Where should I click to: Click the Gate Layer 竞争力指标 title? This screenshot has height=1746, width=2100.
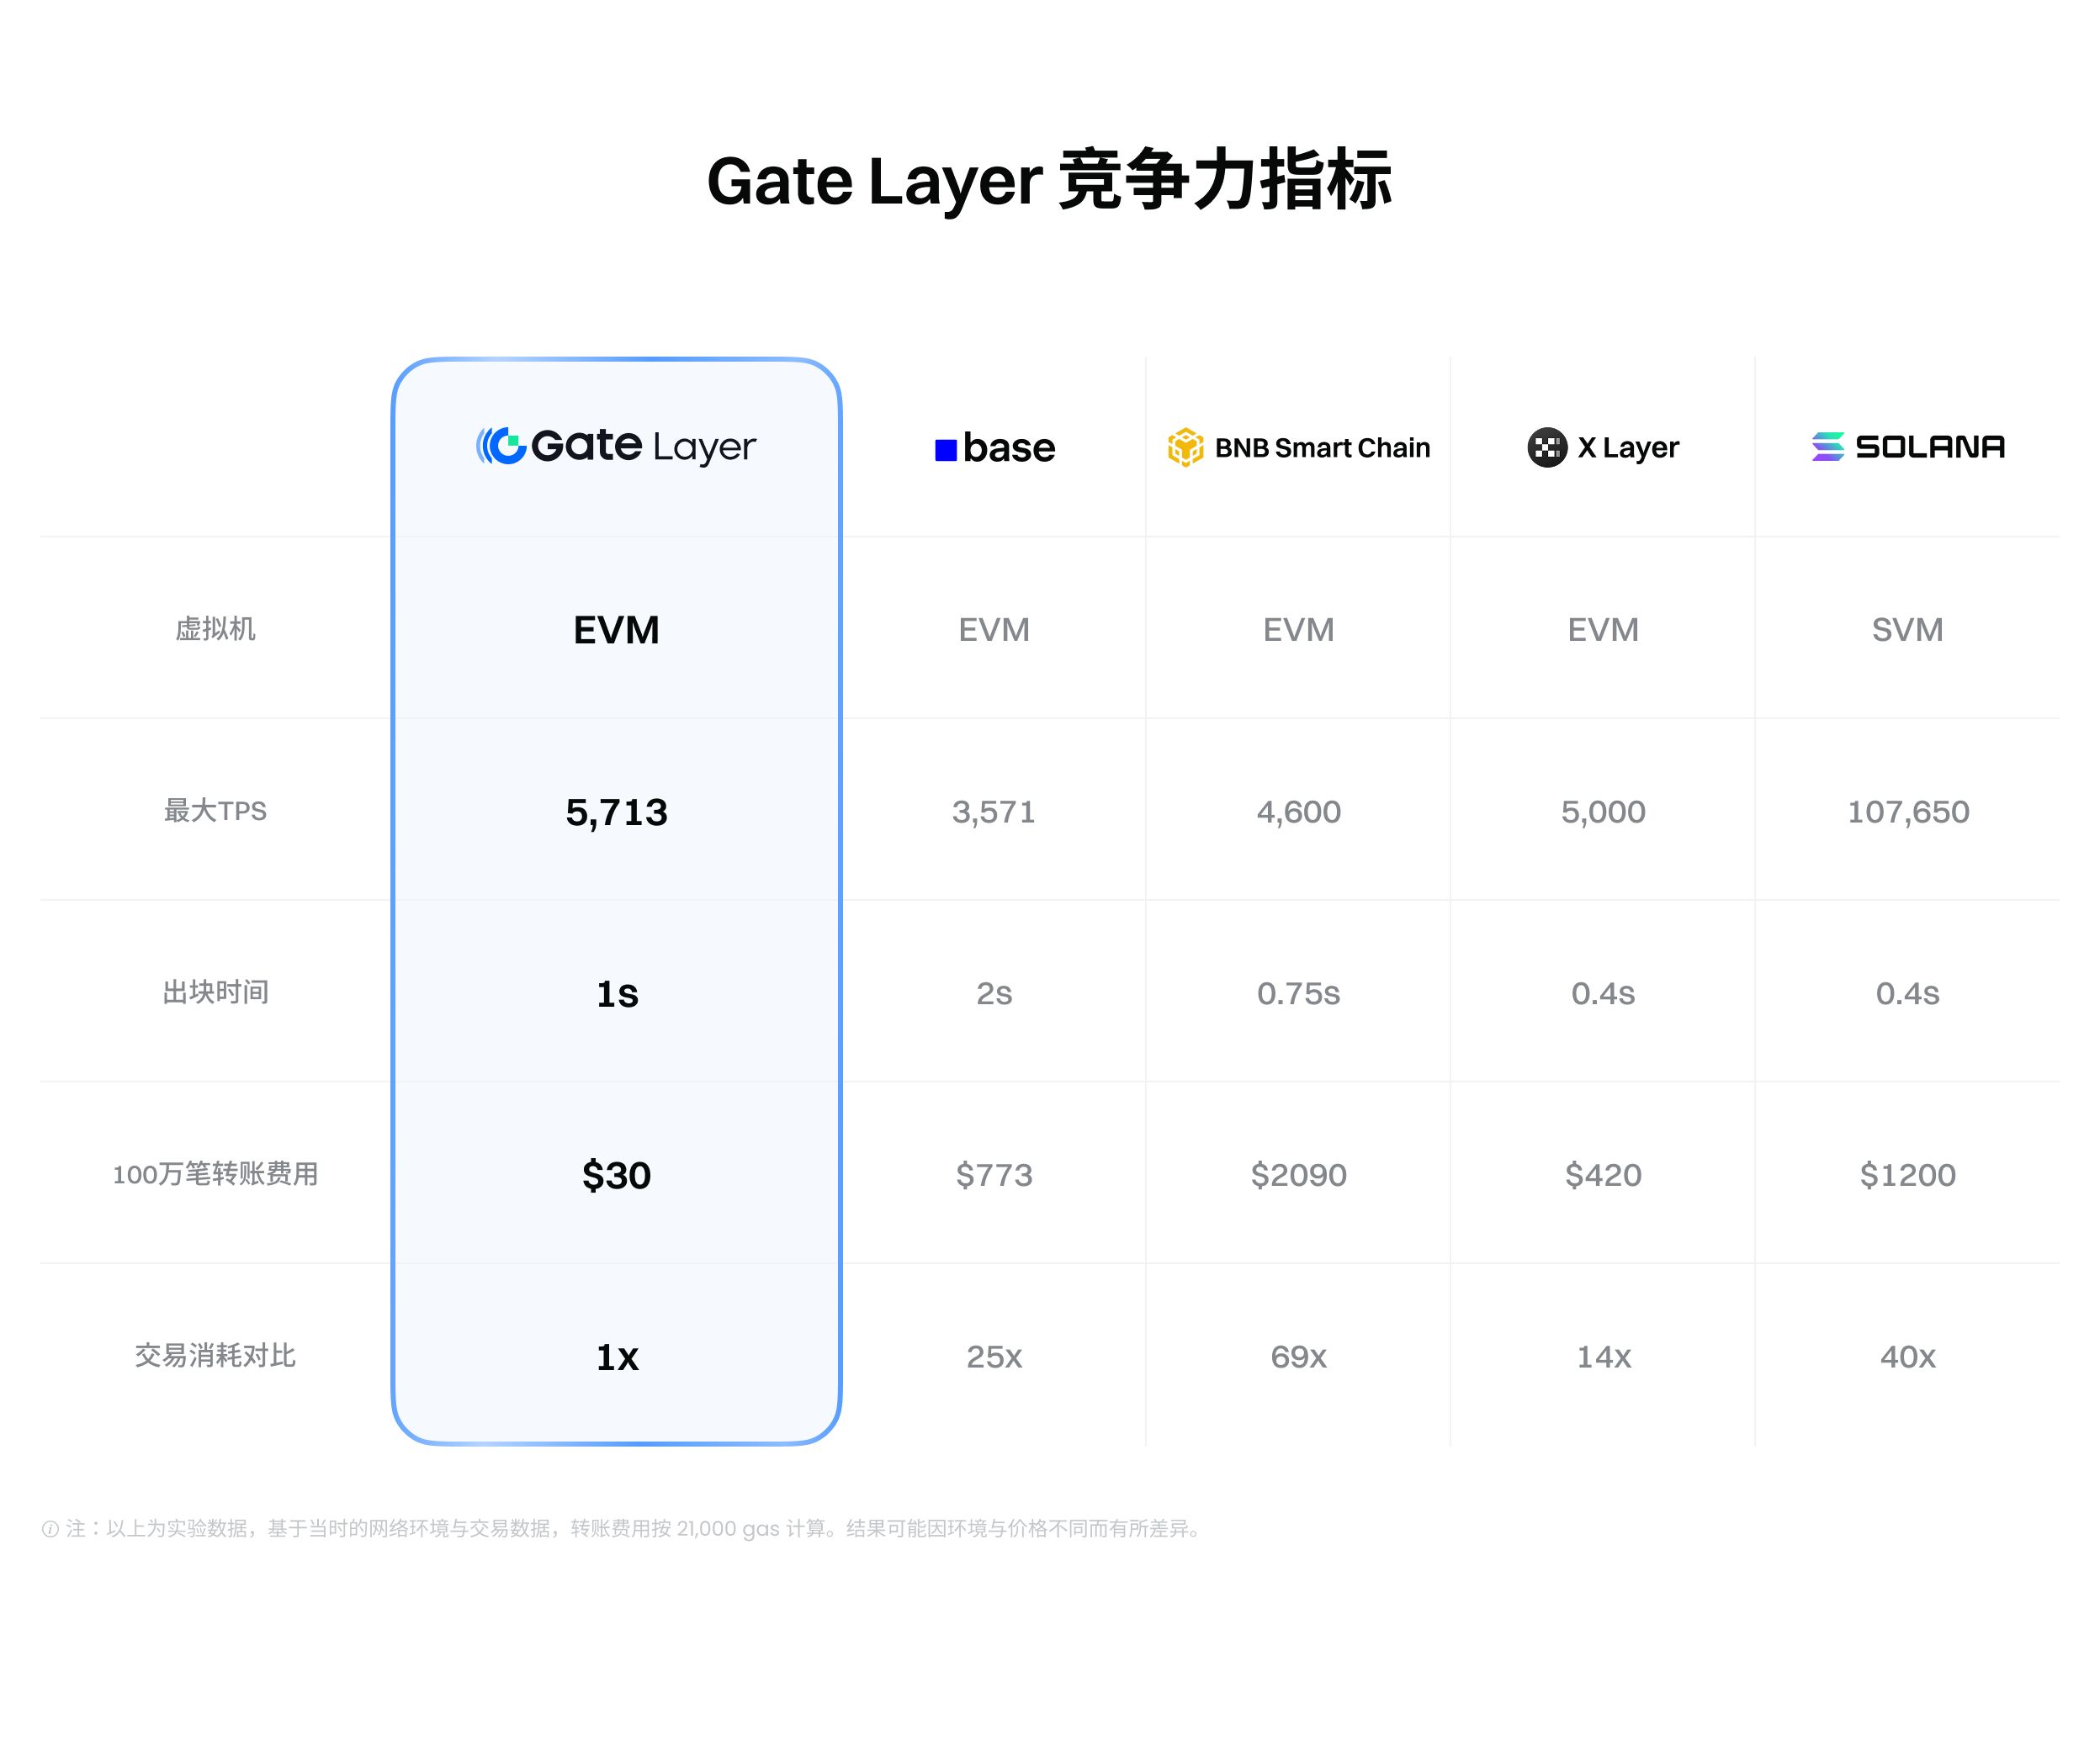coord(1049,181)
